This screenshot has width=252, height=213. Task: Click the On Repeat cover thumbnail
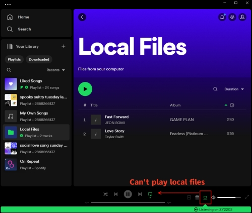(11, 165)
